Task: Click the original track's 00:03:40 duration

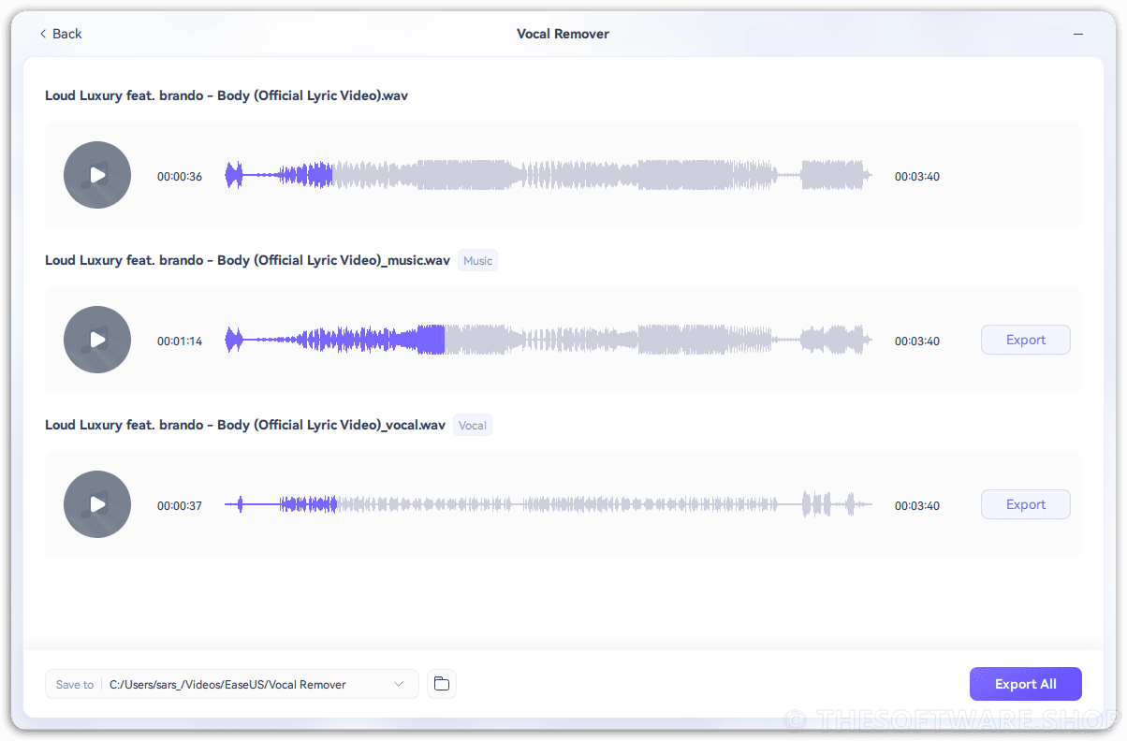Action: click(x=917, y=177)
